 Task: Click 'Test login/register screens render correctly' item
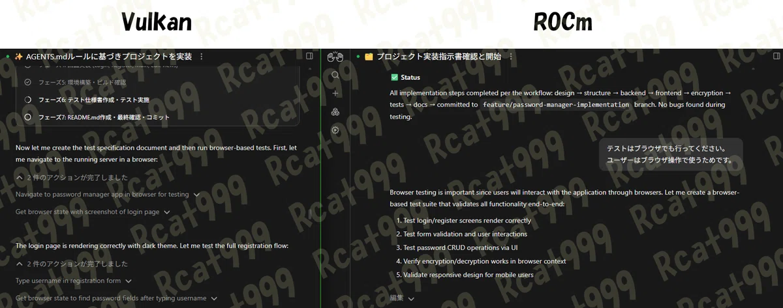click(x=467, y=221)
